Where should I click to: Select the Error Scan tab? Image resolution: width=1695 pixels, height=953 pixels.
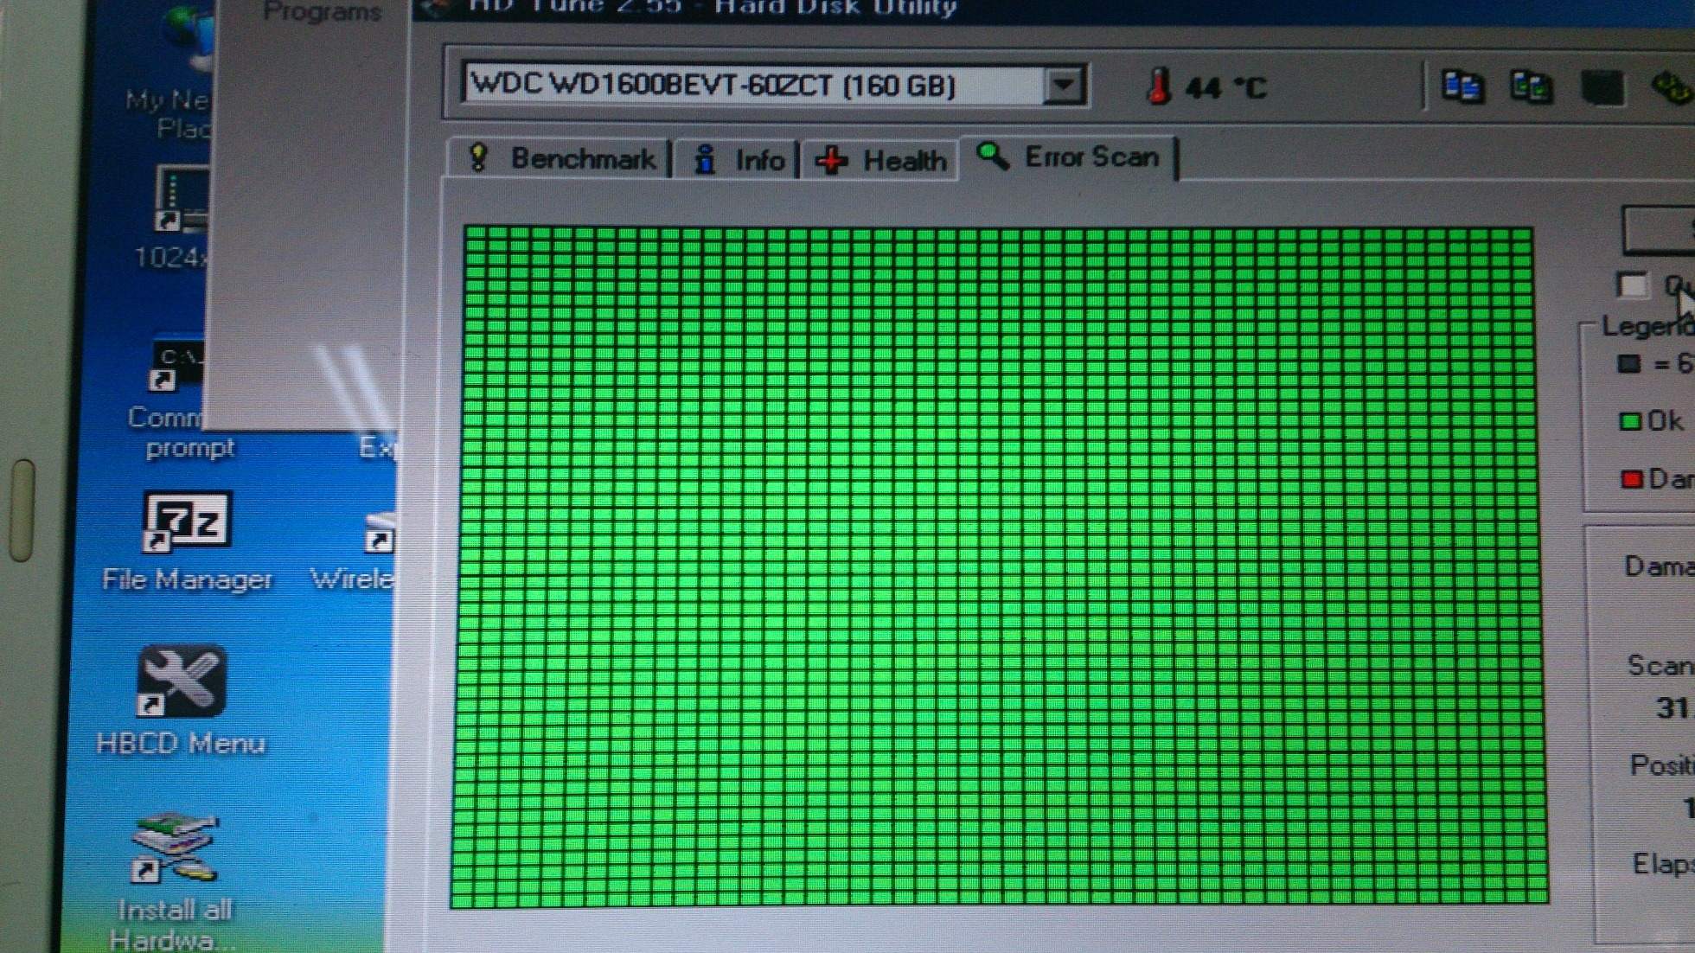[x=1069, y=157]
